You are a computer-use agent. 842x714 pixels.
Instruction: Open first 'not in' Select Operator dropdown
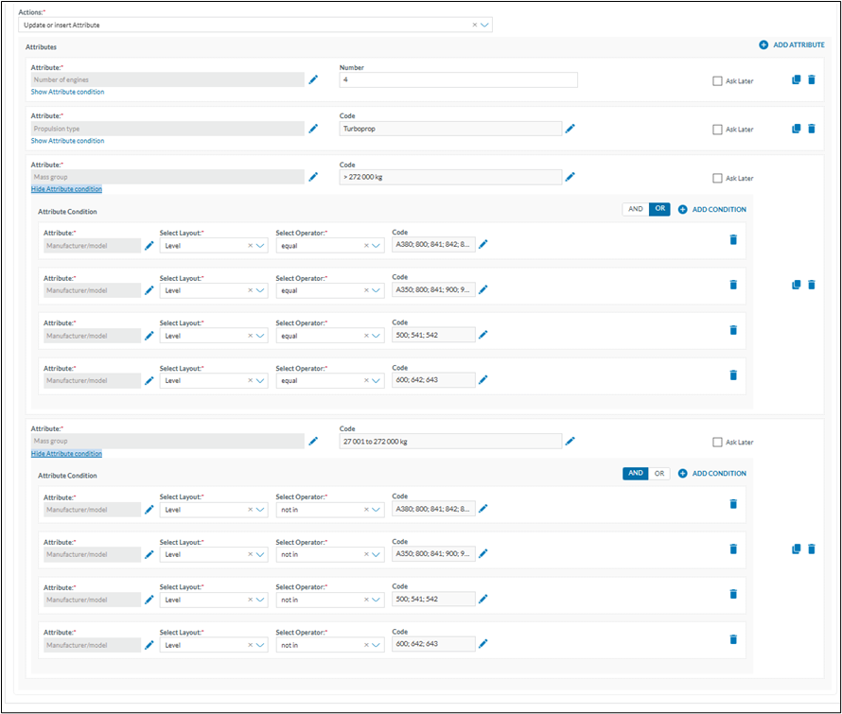pyautogui.click(x=377, y=509)
